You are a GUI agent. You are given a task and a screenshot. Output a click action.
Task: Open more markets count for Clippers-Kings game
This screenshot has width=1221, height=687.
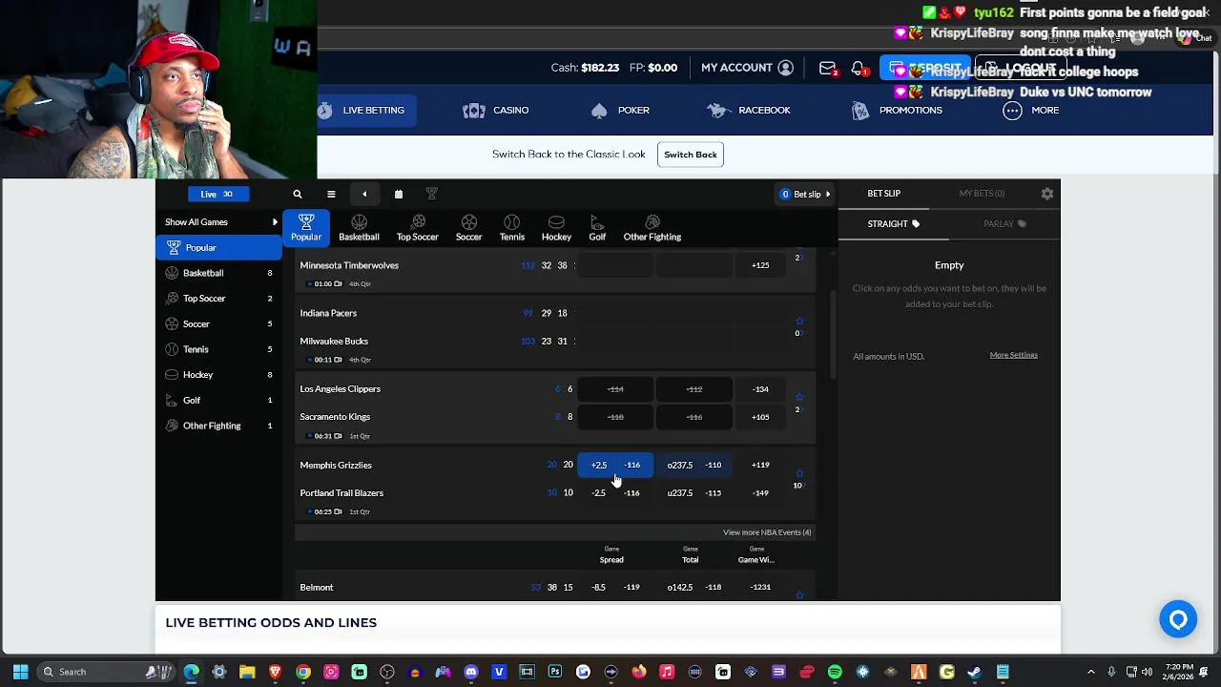(797, 410)
